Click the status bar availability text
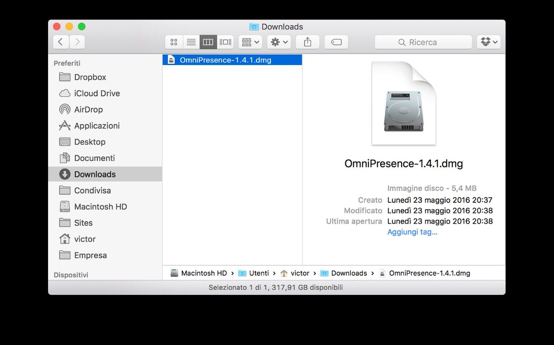 pos(276,287)
